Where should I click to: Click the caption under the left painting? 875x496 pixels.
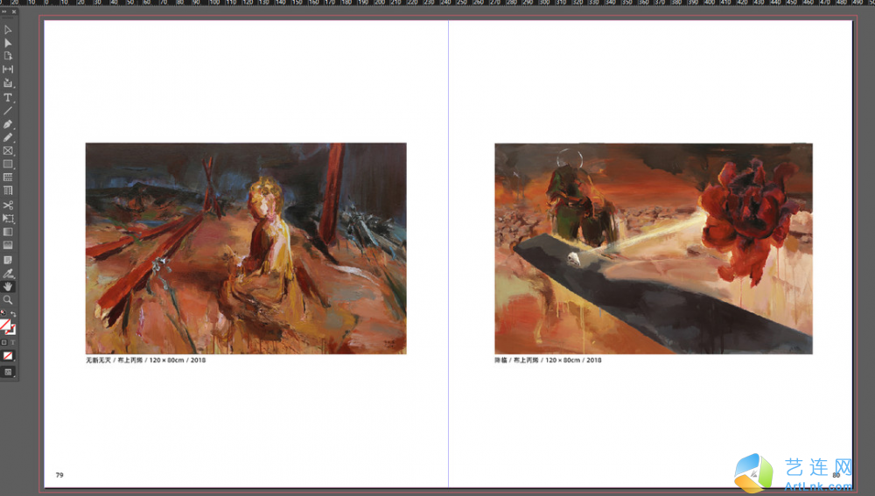pos(145,360)
